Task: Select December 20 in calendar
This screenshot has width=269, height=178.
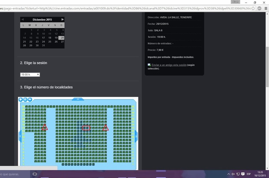Action: coord(62,38)
